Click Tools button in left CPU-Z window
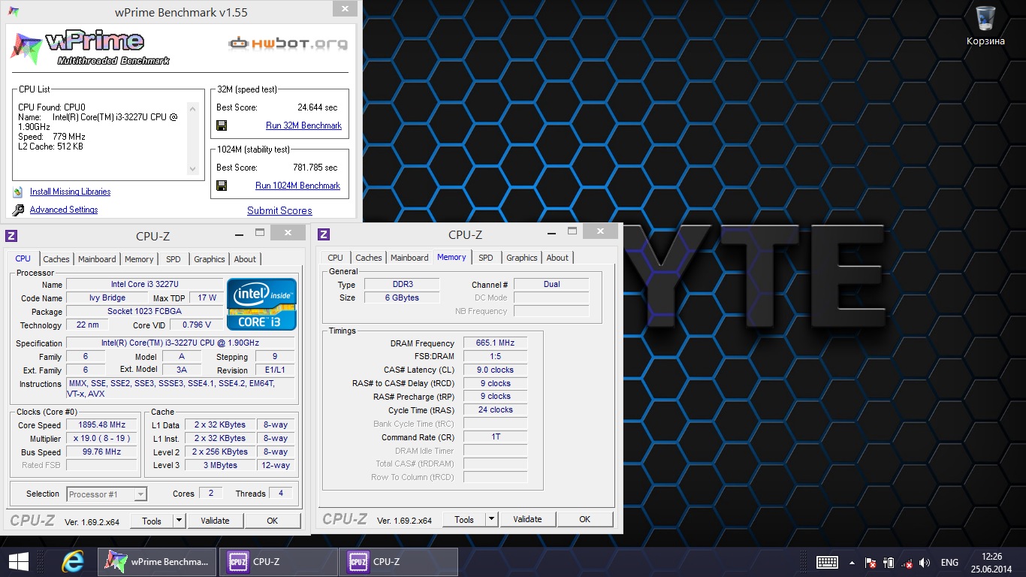 [152, 521]
